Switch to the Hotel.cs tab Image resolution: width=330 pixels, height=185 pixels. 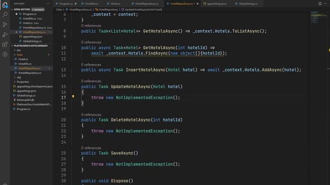pyautogui.click(x=115, y=4)
